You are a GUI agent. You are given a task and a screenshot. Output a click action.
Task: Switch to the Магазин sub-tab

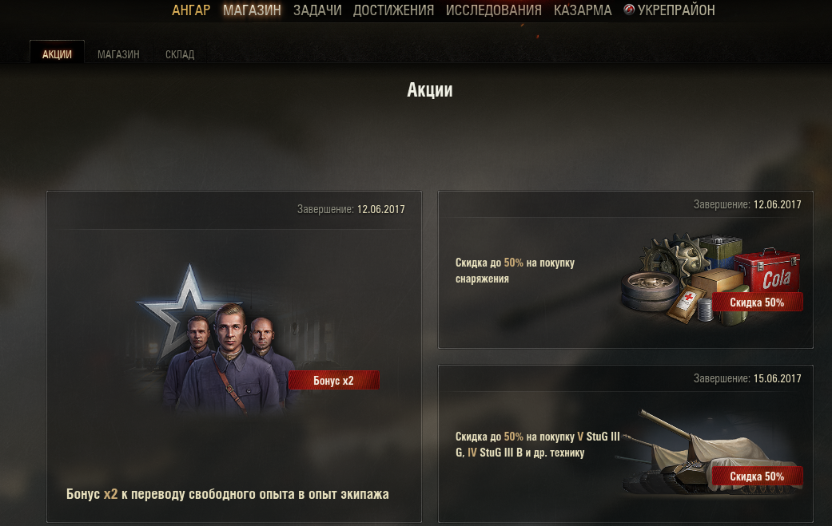pyautogui.click(x=118, y=54)
